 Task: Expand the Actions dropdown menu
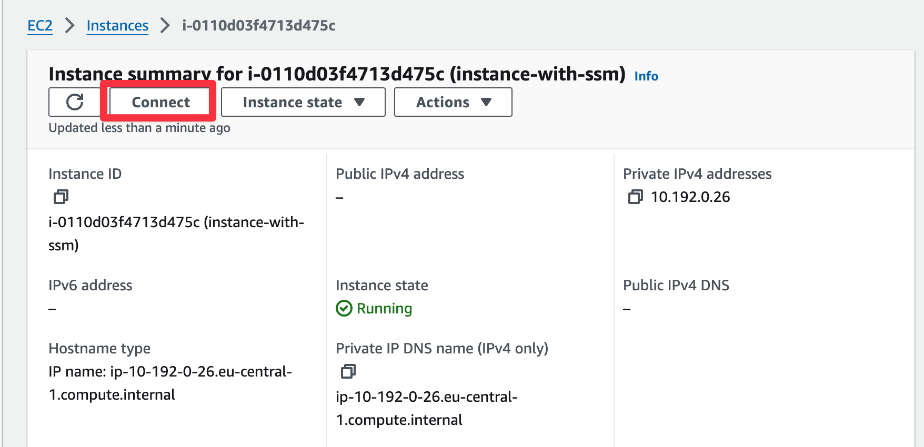click(x=453, y=102)
